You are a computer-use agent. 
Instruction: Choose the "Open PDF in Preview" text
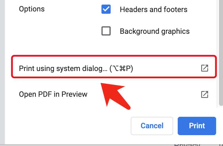(x=53, y=94)
